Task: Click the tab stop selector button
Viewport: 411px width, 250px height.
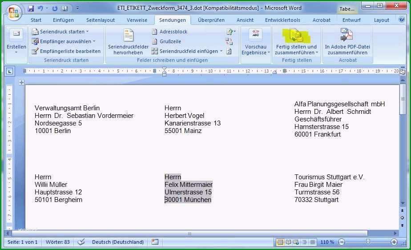Action: click(10, 71)
